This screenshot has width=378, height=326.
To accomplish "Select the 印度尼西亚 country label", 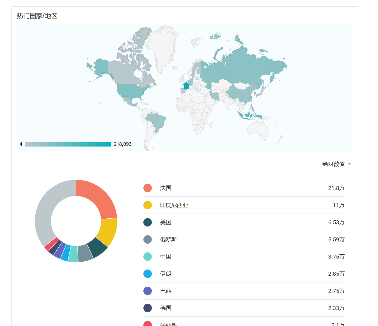I will 174,205.
